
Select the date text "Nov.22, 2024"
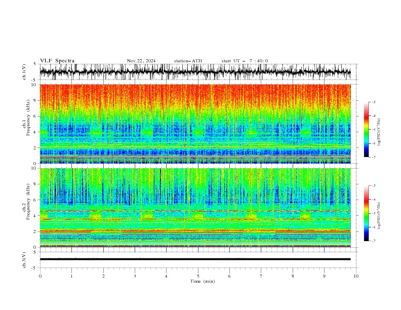click(x=141, y=61)
